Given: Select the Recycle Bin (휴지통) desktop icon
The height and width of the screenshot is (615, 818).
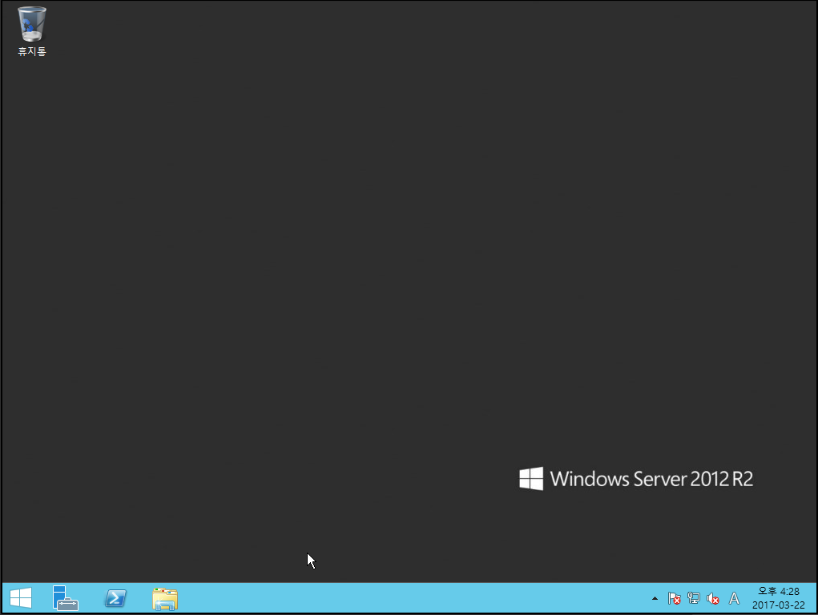Looking at the screenshot, I should [x=32, y=30].
